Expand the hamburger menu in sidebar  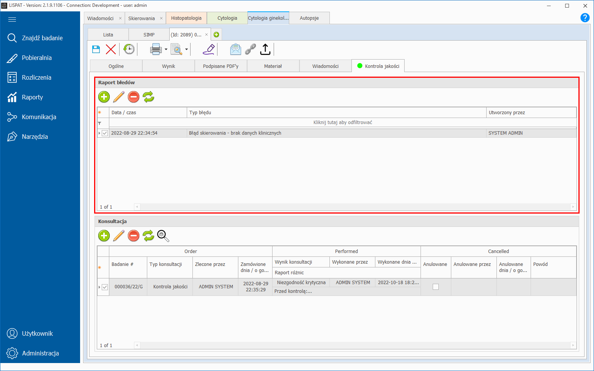(12, 20)
